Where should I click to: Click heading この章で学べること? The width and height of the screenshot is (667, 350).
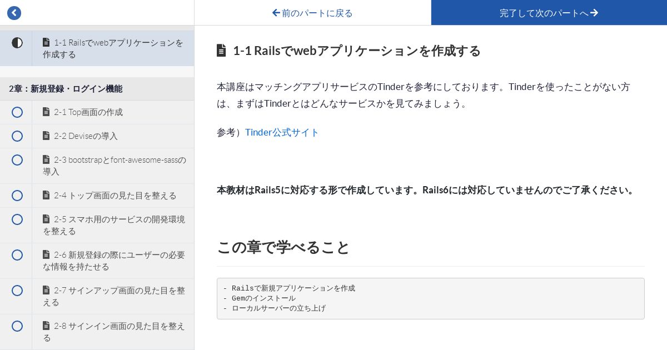click(x=283, y=247)
